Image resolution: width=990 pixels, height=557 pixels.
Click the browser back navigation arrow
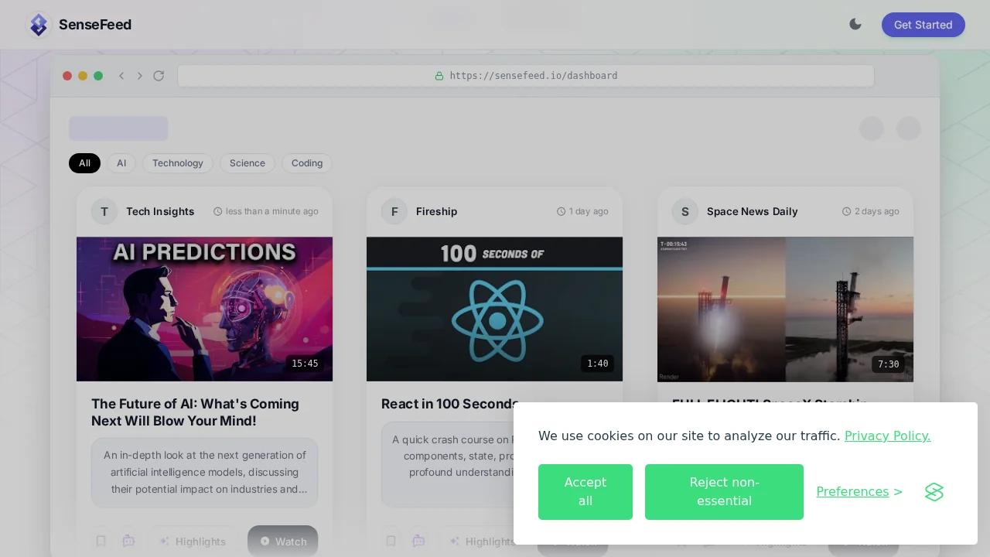point(121,76)
